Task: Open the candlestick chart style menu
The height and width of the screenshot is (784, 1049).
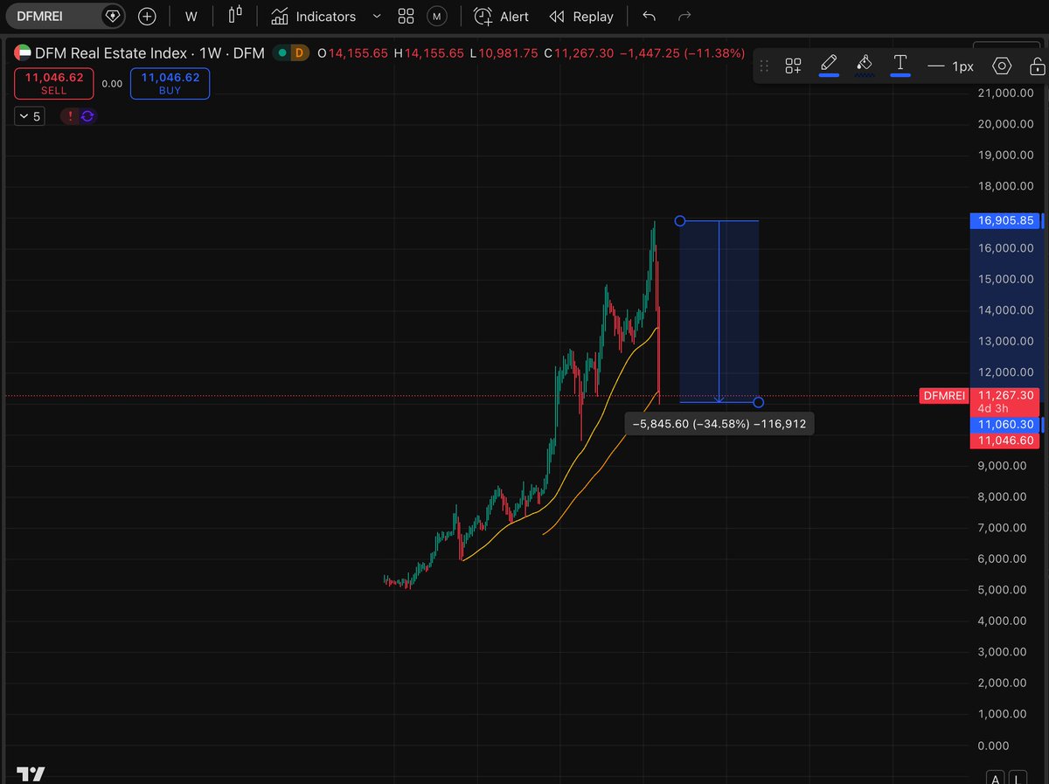Action: [x=235, y=16]
